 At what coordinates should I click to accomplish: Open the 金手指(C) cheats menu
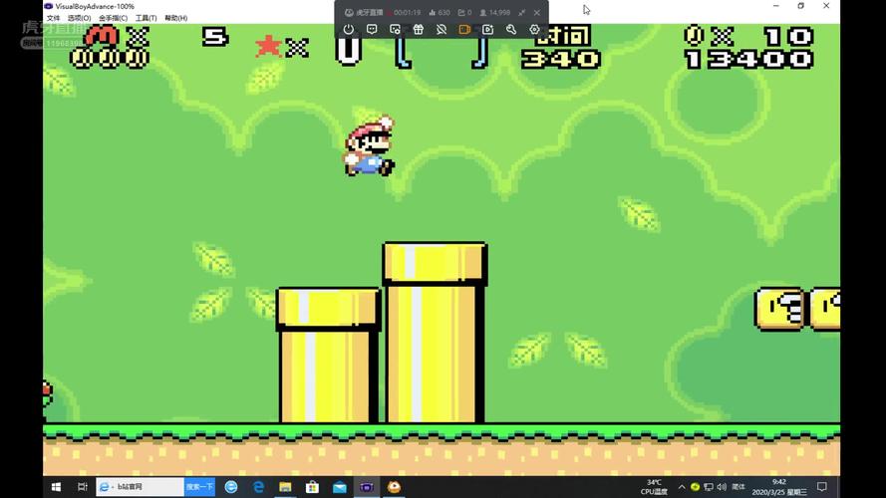113,18
